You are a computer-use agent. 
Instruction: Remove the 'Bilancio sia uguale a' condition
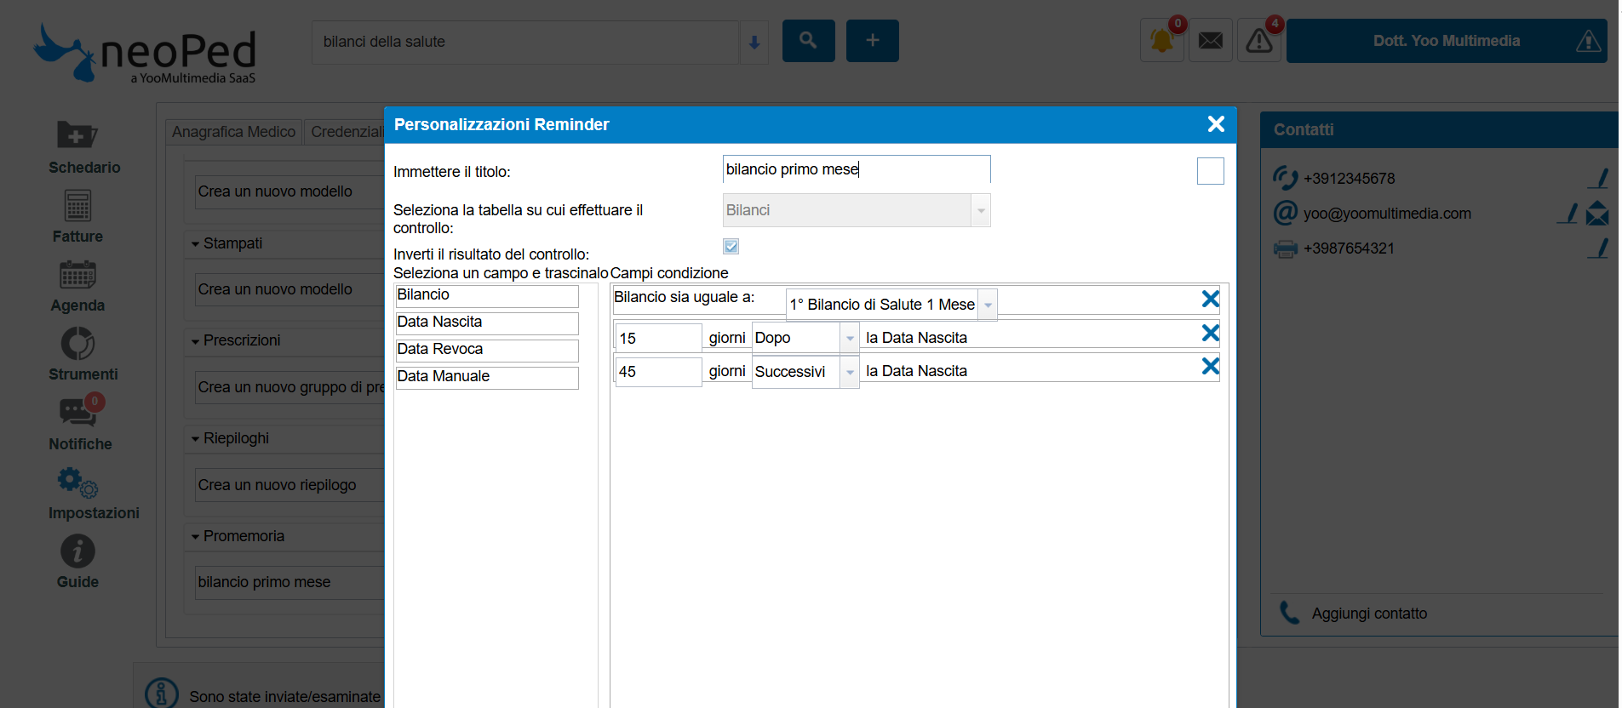1210,300
